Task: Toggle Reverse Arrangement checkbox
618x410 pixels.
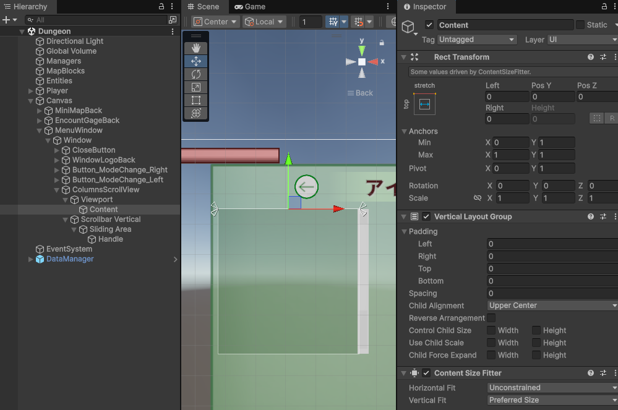Action: 491,318
